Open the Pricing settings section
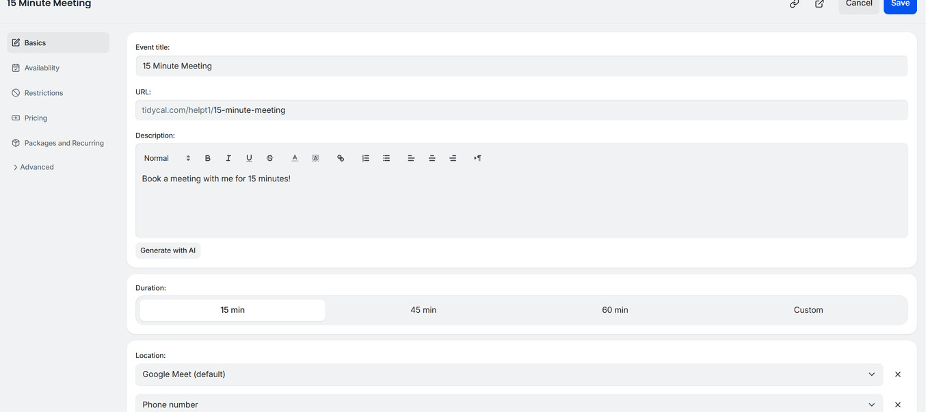The image size is (930, 412). (x=35, y=118)
